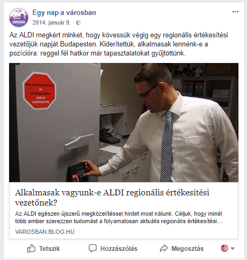Click the red stop-sign sticker in photo
The image size is (247, 260).
(x=40, y=91)
